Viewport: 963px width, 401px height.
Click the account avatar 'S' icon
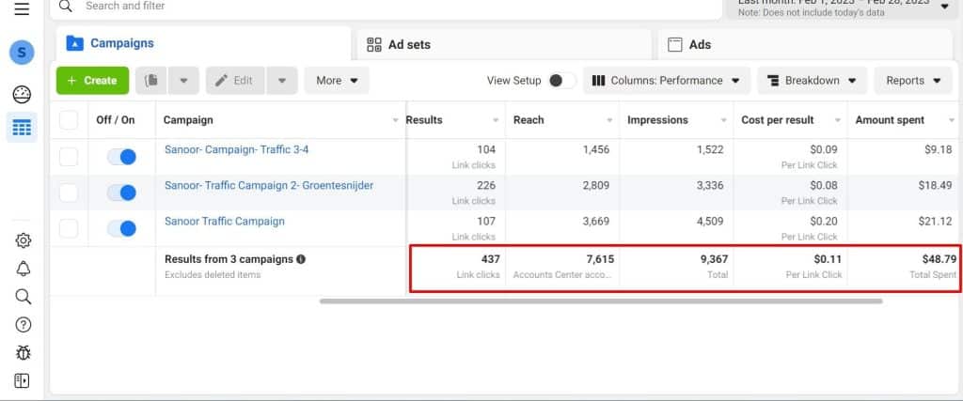click(x=22, y=53)
